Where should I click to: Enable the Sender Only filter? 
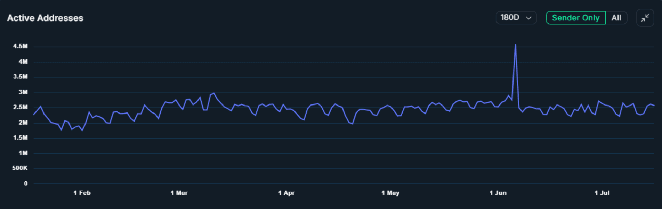tap(575, 18)
